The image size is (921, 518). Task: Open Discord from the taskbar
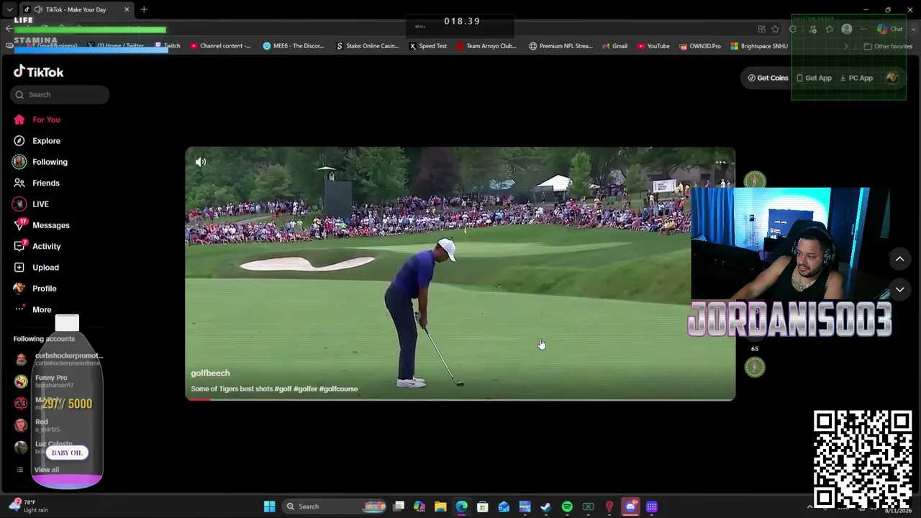click(x=630, y=506)
